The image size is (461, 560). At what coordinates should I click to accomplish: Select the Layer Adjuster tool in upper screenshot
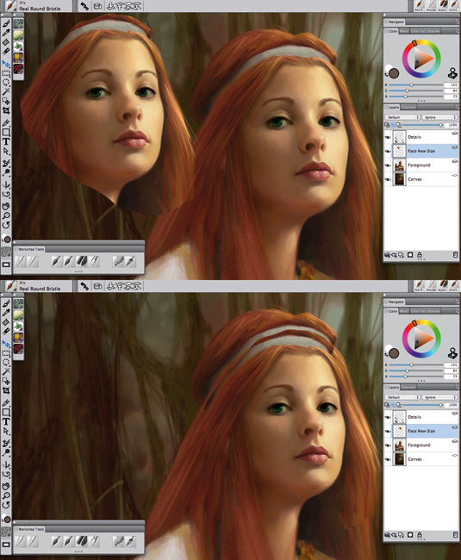pyautogui.click(x=6, y=64)
